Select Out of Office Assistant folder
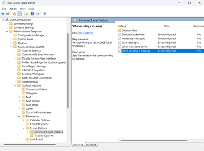Image resolution: width=204 pixels, height=151 pixels. (39, 113)
